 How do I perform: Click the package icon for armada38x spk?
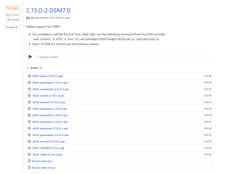[x=30, y=89]
